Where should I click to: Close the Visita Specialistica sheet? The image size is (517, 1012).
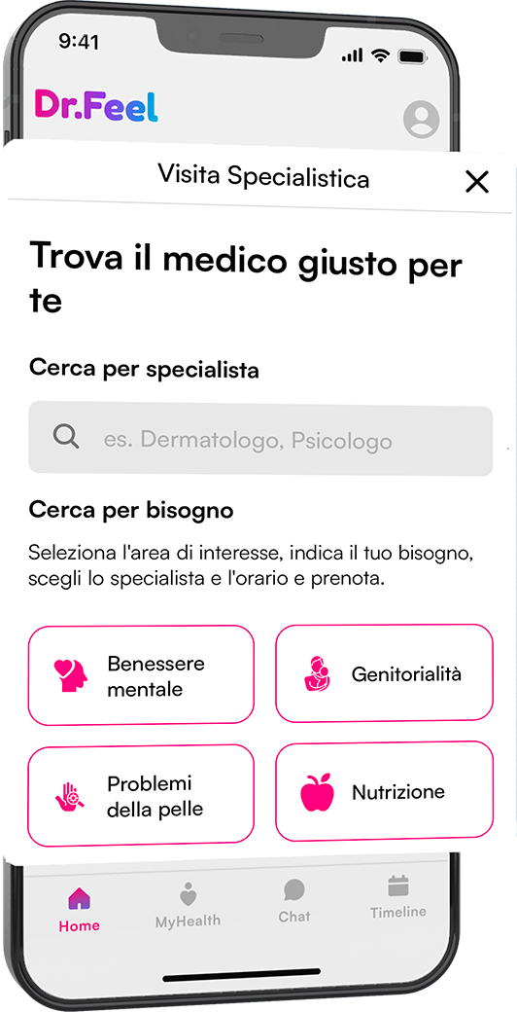pos(477,183)
